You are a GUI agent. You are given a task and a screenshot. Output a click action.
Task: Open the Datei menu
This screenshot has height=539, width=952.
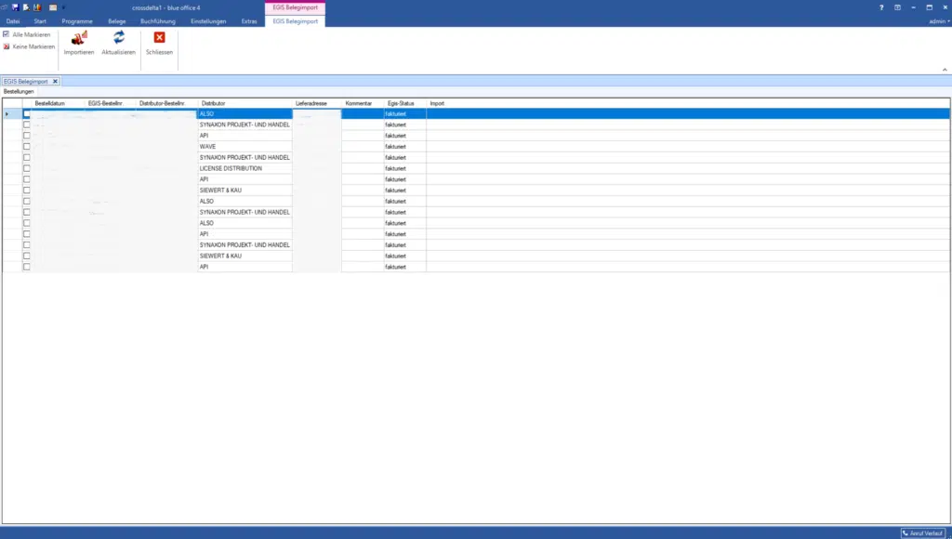click(x=13, y=21)
